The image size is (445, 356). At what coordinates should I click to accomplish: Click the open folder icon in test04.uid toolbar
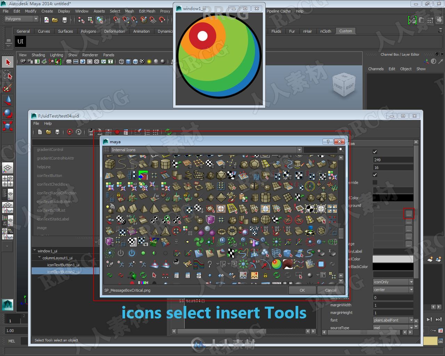tap(49, 132)
